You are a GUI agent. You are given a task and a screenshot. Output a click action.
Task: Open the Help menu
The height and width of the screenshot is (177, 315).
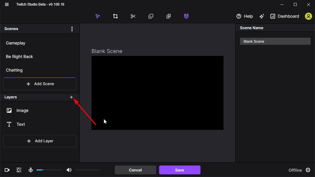pyautogui.click(x=244, y=16)
